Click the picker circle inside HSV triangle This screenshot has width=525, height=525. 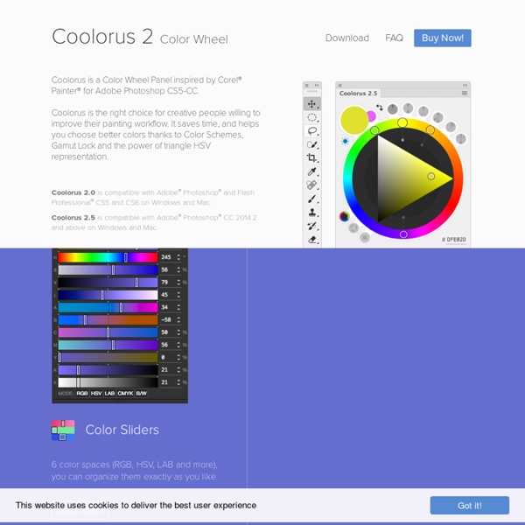(431, 176)
